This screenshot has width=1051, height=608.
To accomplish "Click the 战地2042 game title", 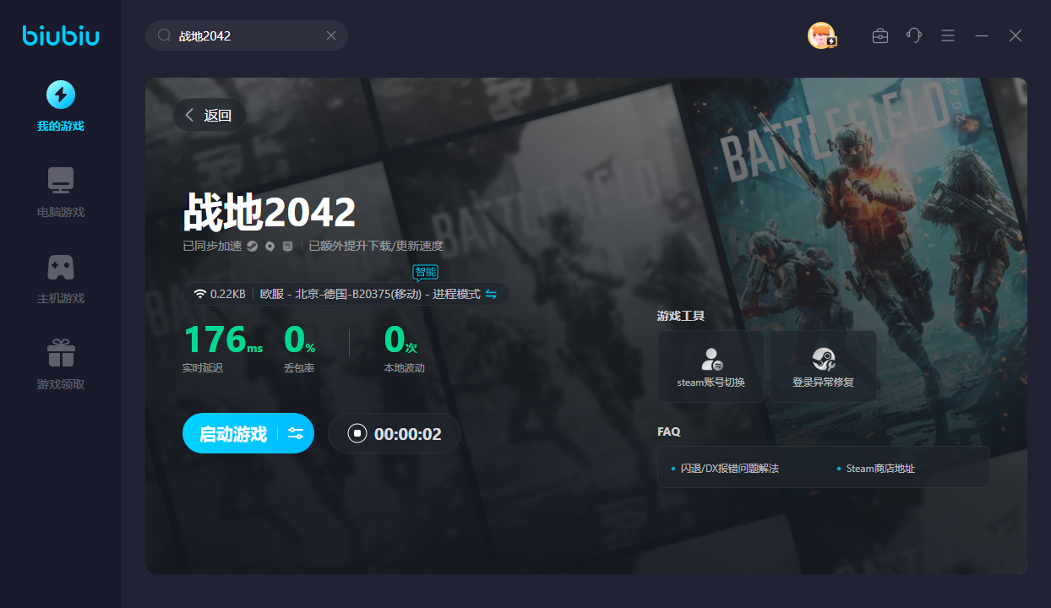I will (x=270, y=212).
